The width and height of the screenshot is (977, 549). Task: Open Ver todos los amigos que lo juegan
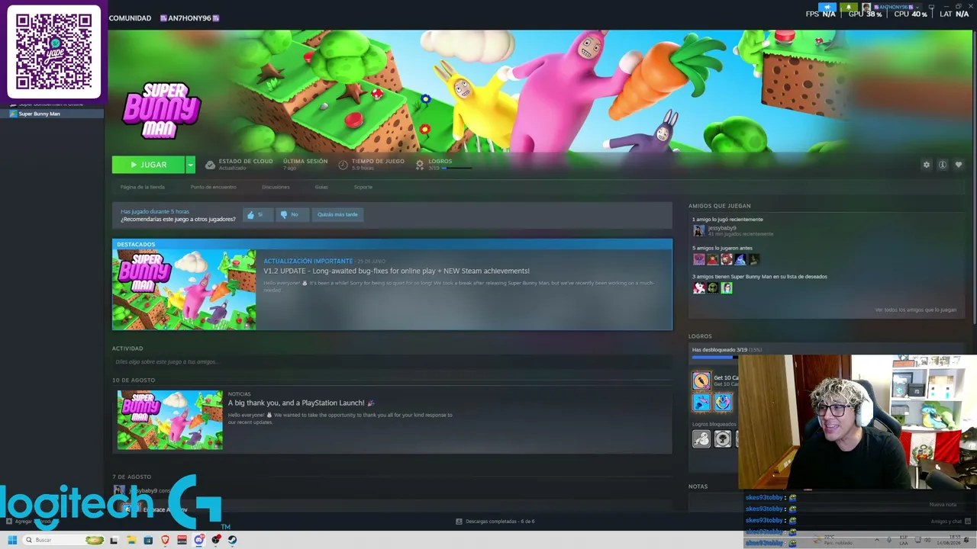[915, 310]
